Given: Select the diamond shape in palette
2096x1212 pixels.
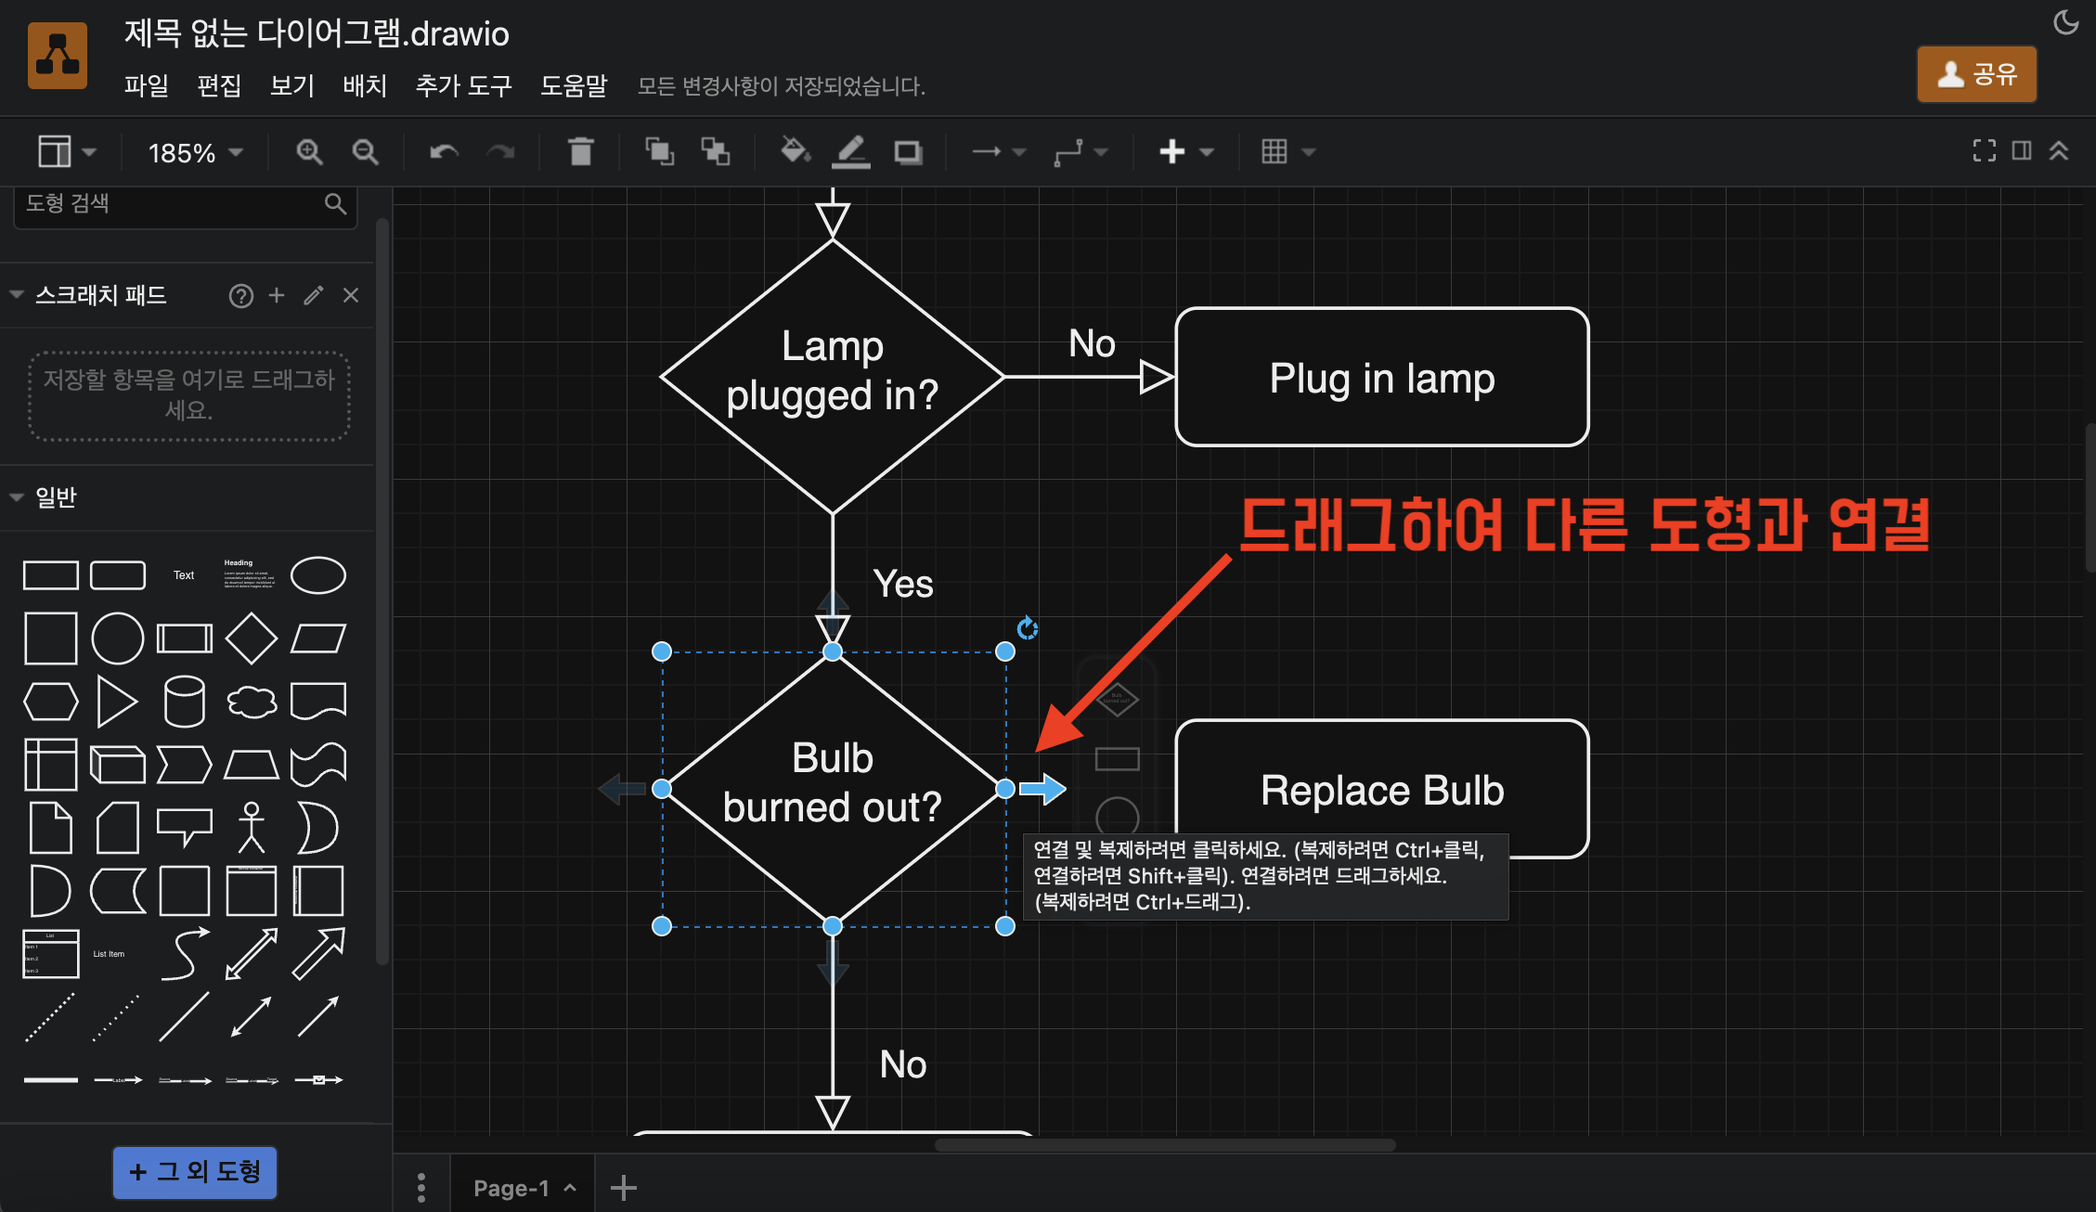Looking at the screenshot, I should point(252,638).
